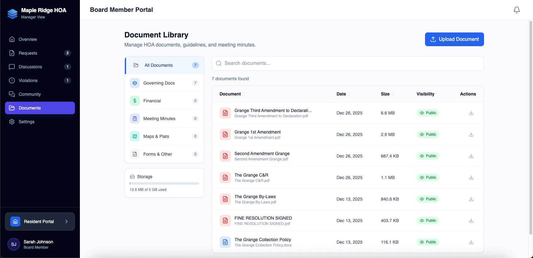Viewport: 533px width, 258px height.
Task: Click the storage usage progress bar
Action: click(164, 183)
